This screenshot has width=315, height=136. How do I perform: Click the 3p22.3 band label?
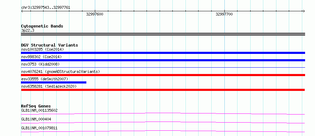[x=27, y=31]
